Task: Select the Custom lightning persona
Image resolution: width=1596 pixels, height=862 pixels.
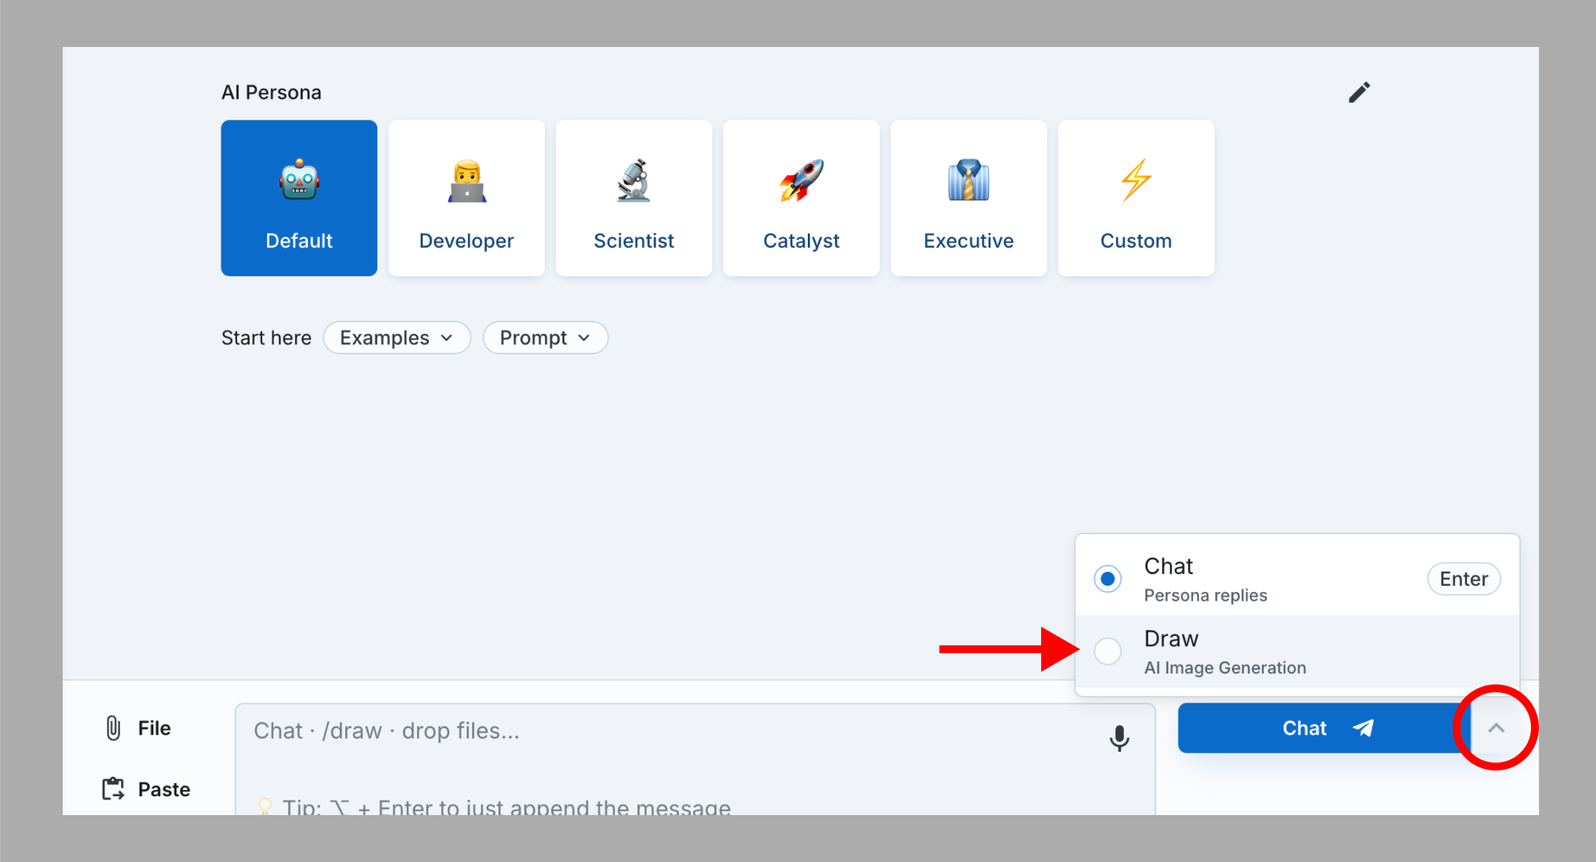Action: [x=1136, y=198]
